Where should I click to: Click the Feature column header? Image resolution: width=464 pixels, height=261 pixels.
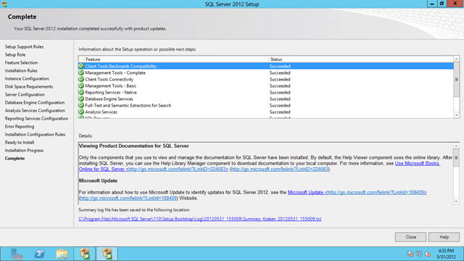point(176,59)
